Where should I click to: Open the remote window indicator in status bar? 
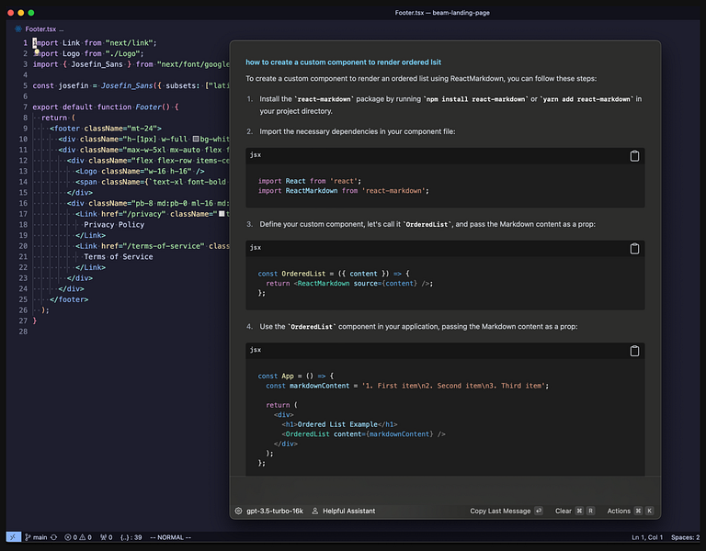[14, 537]
